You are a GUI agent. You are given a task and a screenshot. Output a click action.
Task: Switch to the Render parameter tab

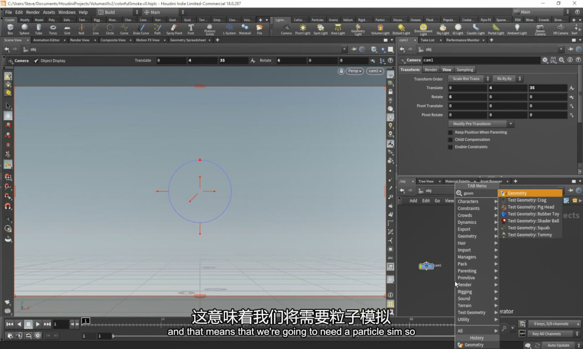click(x=430, y=70)
